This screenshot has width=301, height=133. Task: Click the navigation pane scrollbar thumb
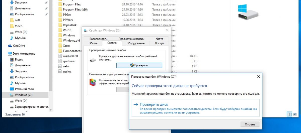[51, 46]
